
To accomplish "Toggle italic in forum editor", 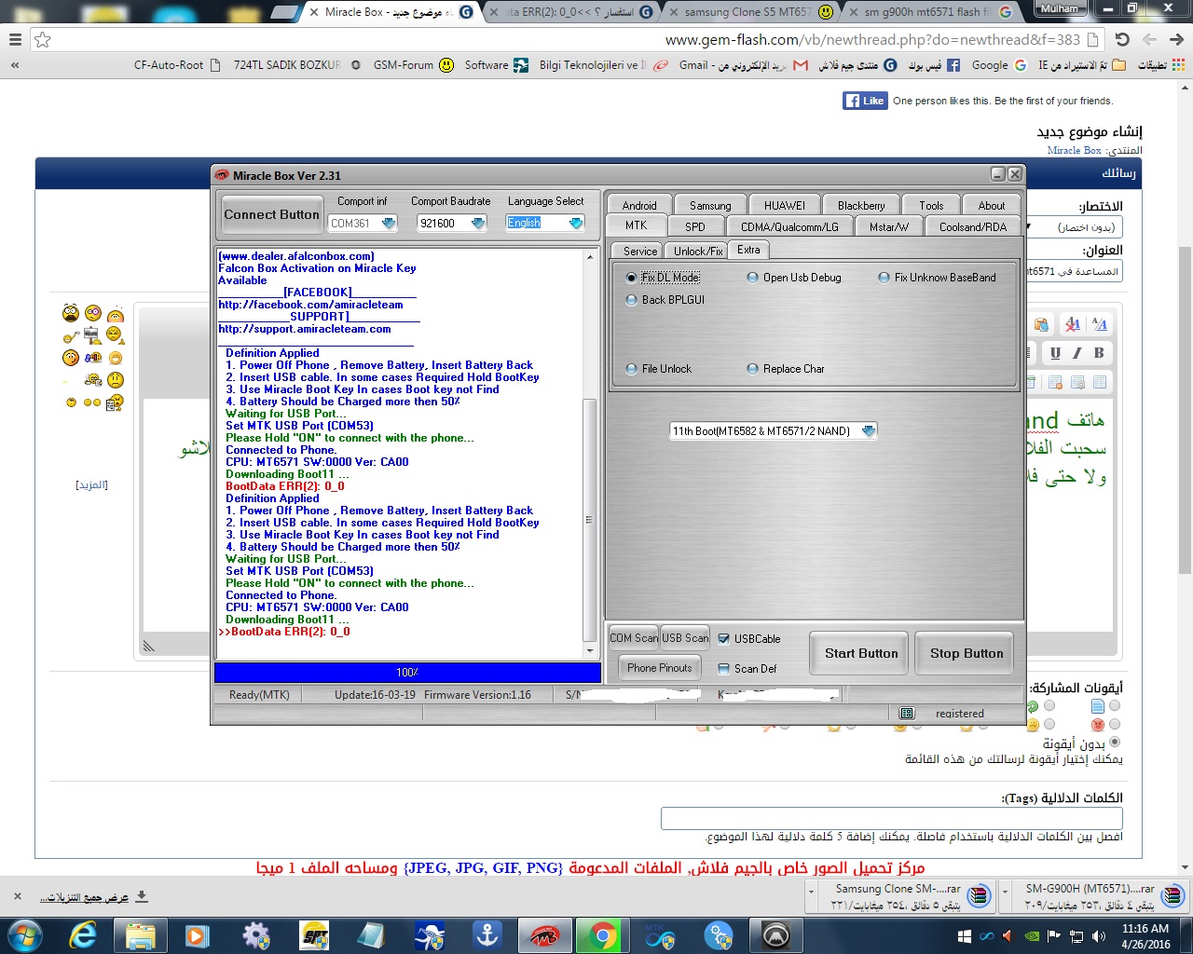I will pyautogui.click(x=1077, y=353).
